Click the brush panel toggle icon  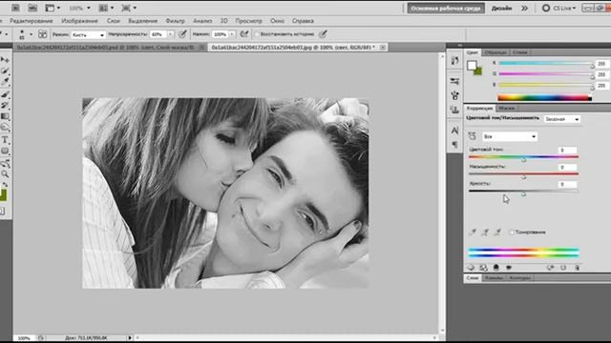coord(42,34)
